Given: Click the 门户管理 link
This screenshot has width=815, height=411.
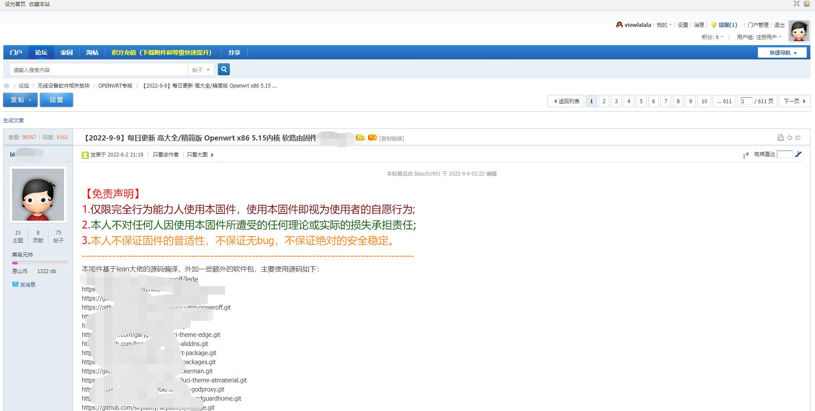Looking at the screenshot, I should click(758, 25).
